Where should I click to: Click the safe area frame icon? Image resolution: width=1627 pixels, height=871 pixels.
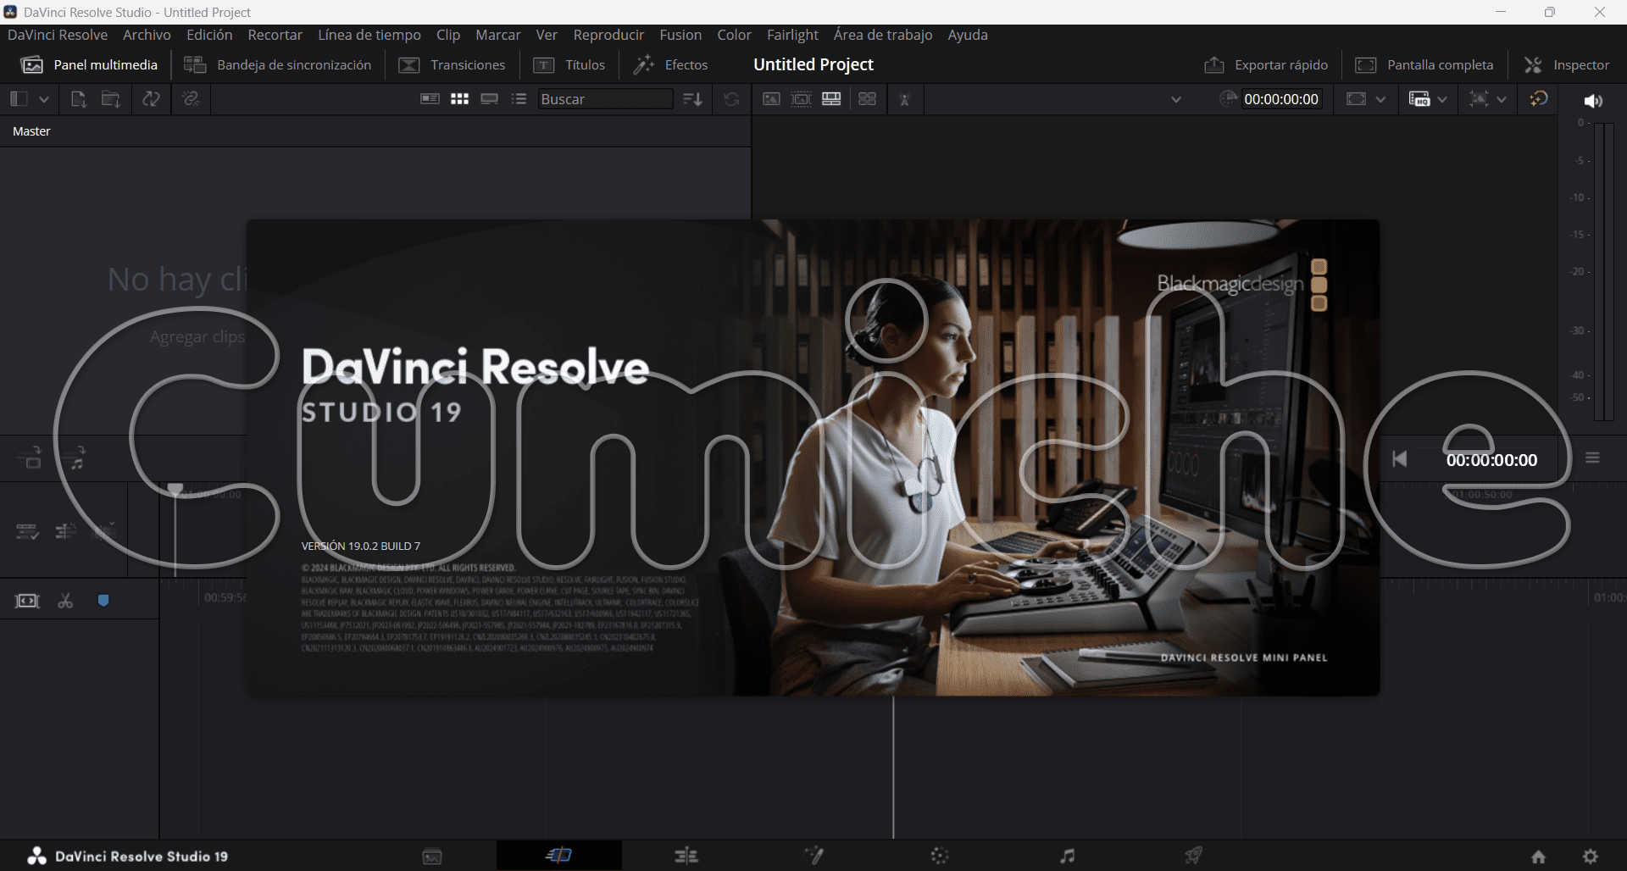(1356, 99)
